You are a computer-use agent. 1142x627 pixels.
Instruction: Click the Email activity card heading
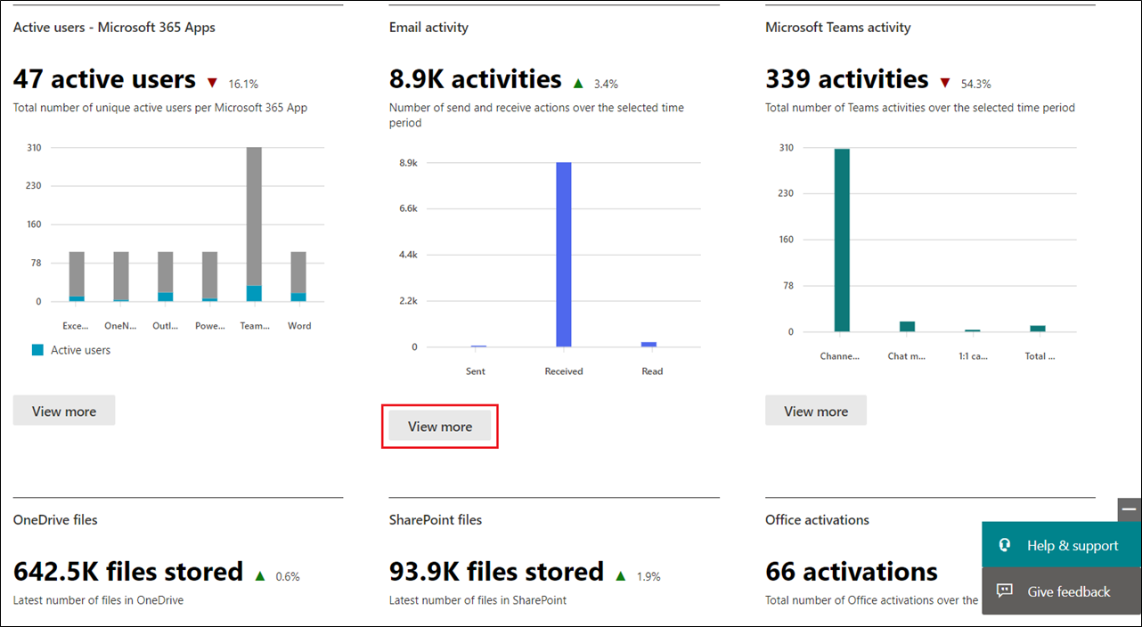[428, 28]
